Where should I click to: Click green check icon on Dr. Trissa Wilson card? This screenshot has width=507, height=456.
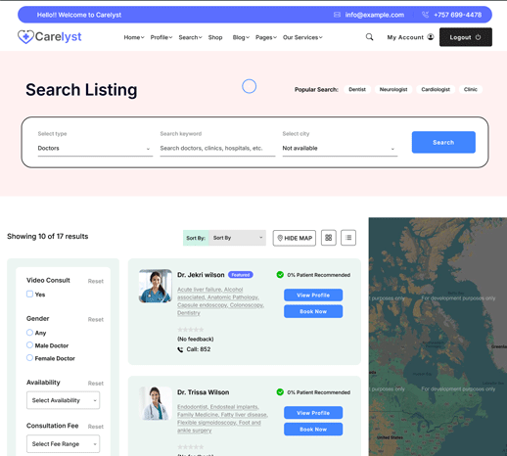(x=280, y=392)
